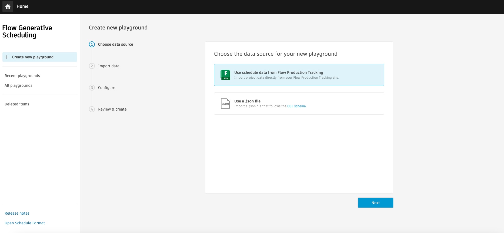Viewport: 504px width, 233px height.
Task: Click the Flow Generative Scheduling title
Action: (27, 32)
